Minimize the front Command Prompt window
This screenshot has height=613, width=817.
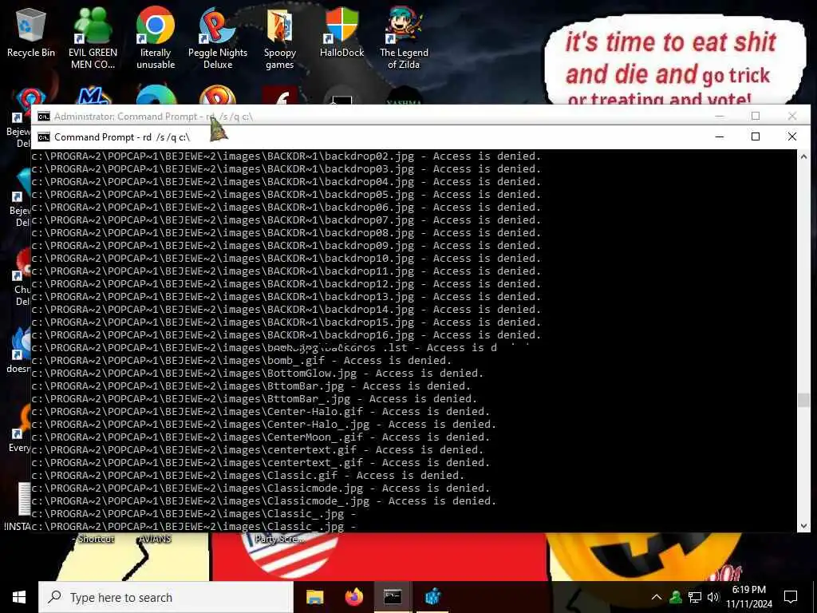(720, 136)
